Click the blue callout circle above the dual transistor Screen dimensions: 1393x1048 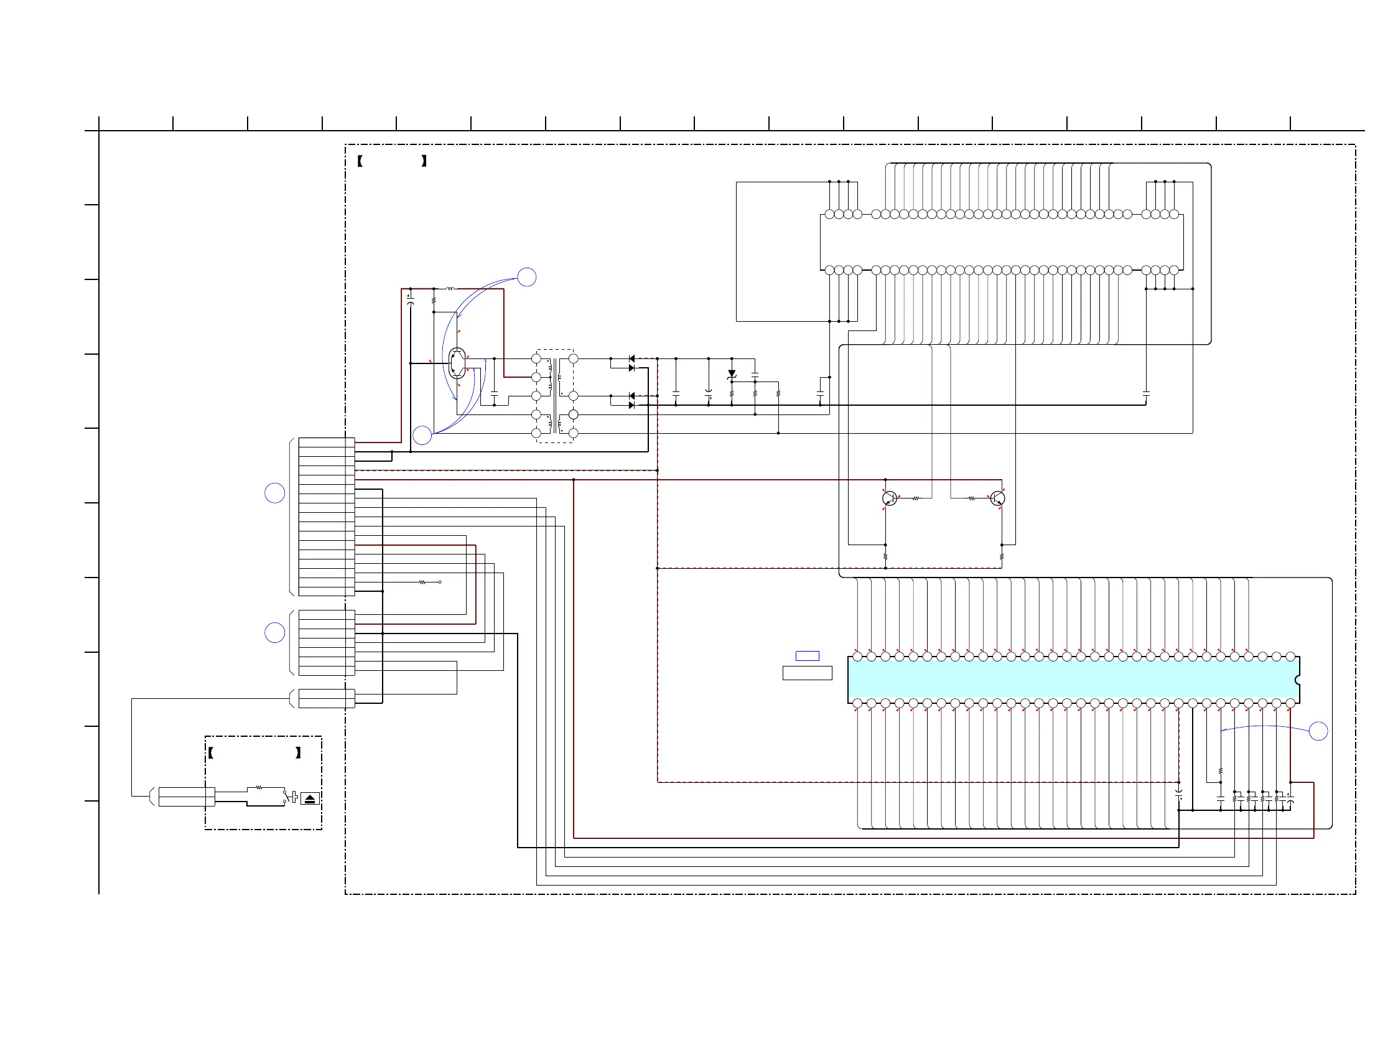tap(526, 277)
